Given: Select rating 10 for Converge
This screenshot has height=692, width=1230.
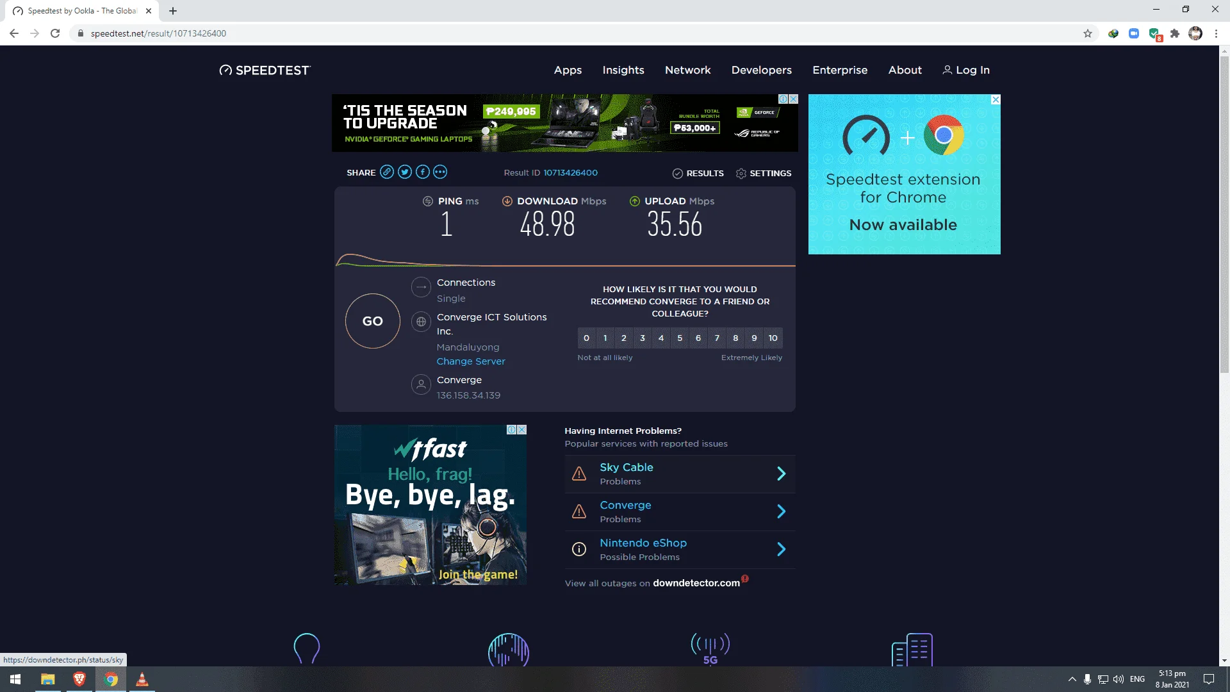Looking at the screenshot, I should point(773,338).
